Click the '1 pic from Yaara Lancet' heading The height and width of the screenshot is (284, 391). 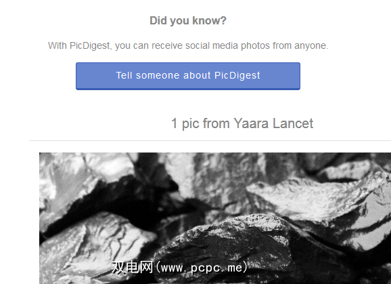pyautogui.click(x=242, y=123)
